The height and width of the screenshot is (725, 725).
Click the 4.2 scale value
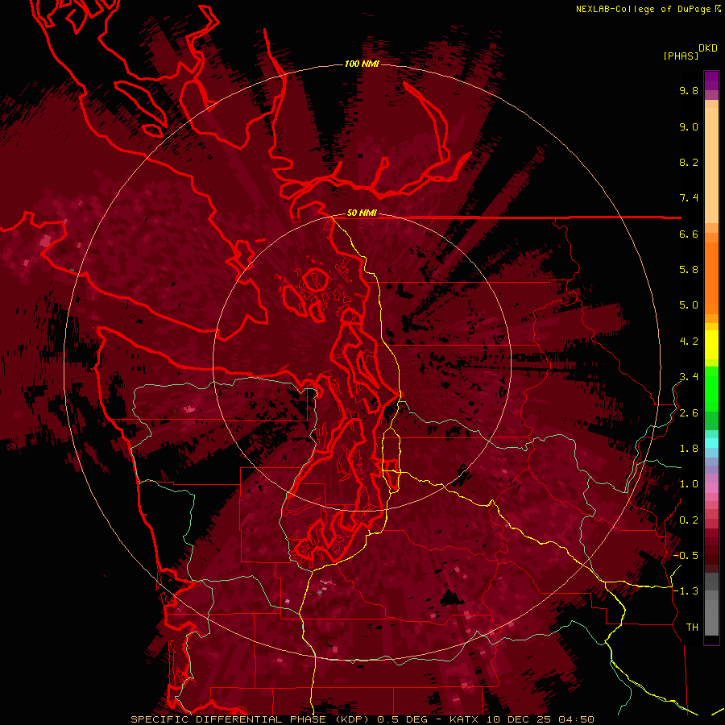pyautogui.click(x=689, y=342)
